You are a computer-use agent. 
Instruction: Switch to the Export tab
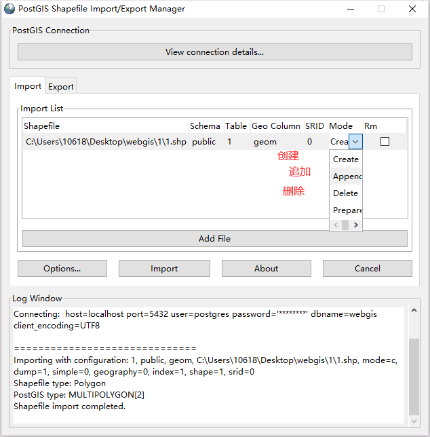pos(61,87)
